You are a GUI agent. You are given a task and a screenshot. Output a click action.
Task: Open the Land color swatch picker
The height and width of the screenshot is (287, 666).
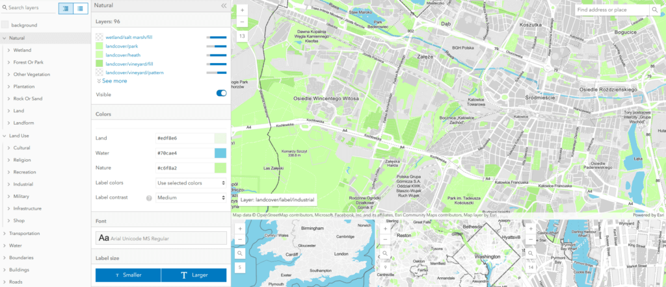pos(220,138)
